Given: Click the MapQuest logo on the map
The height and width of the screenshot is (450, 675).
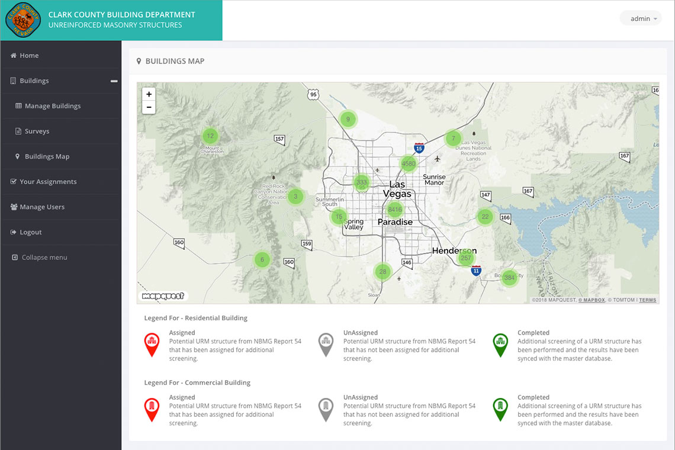Looking at the screenshot, I should click(x=163, y=296).
